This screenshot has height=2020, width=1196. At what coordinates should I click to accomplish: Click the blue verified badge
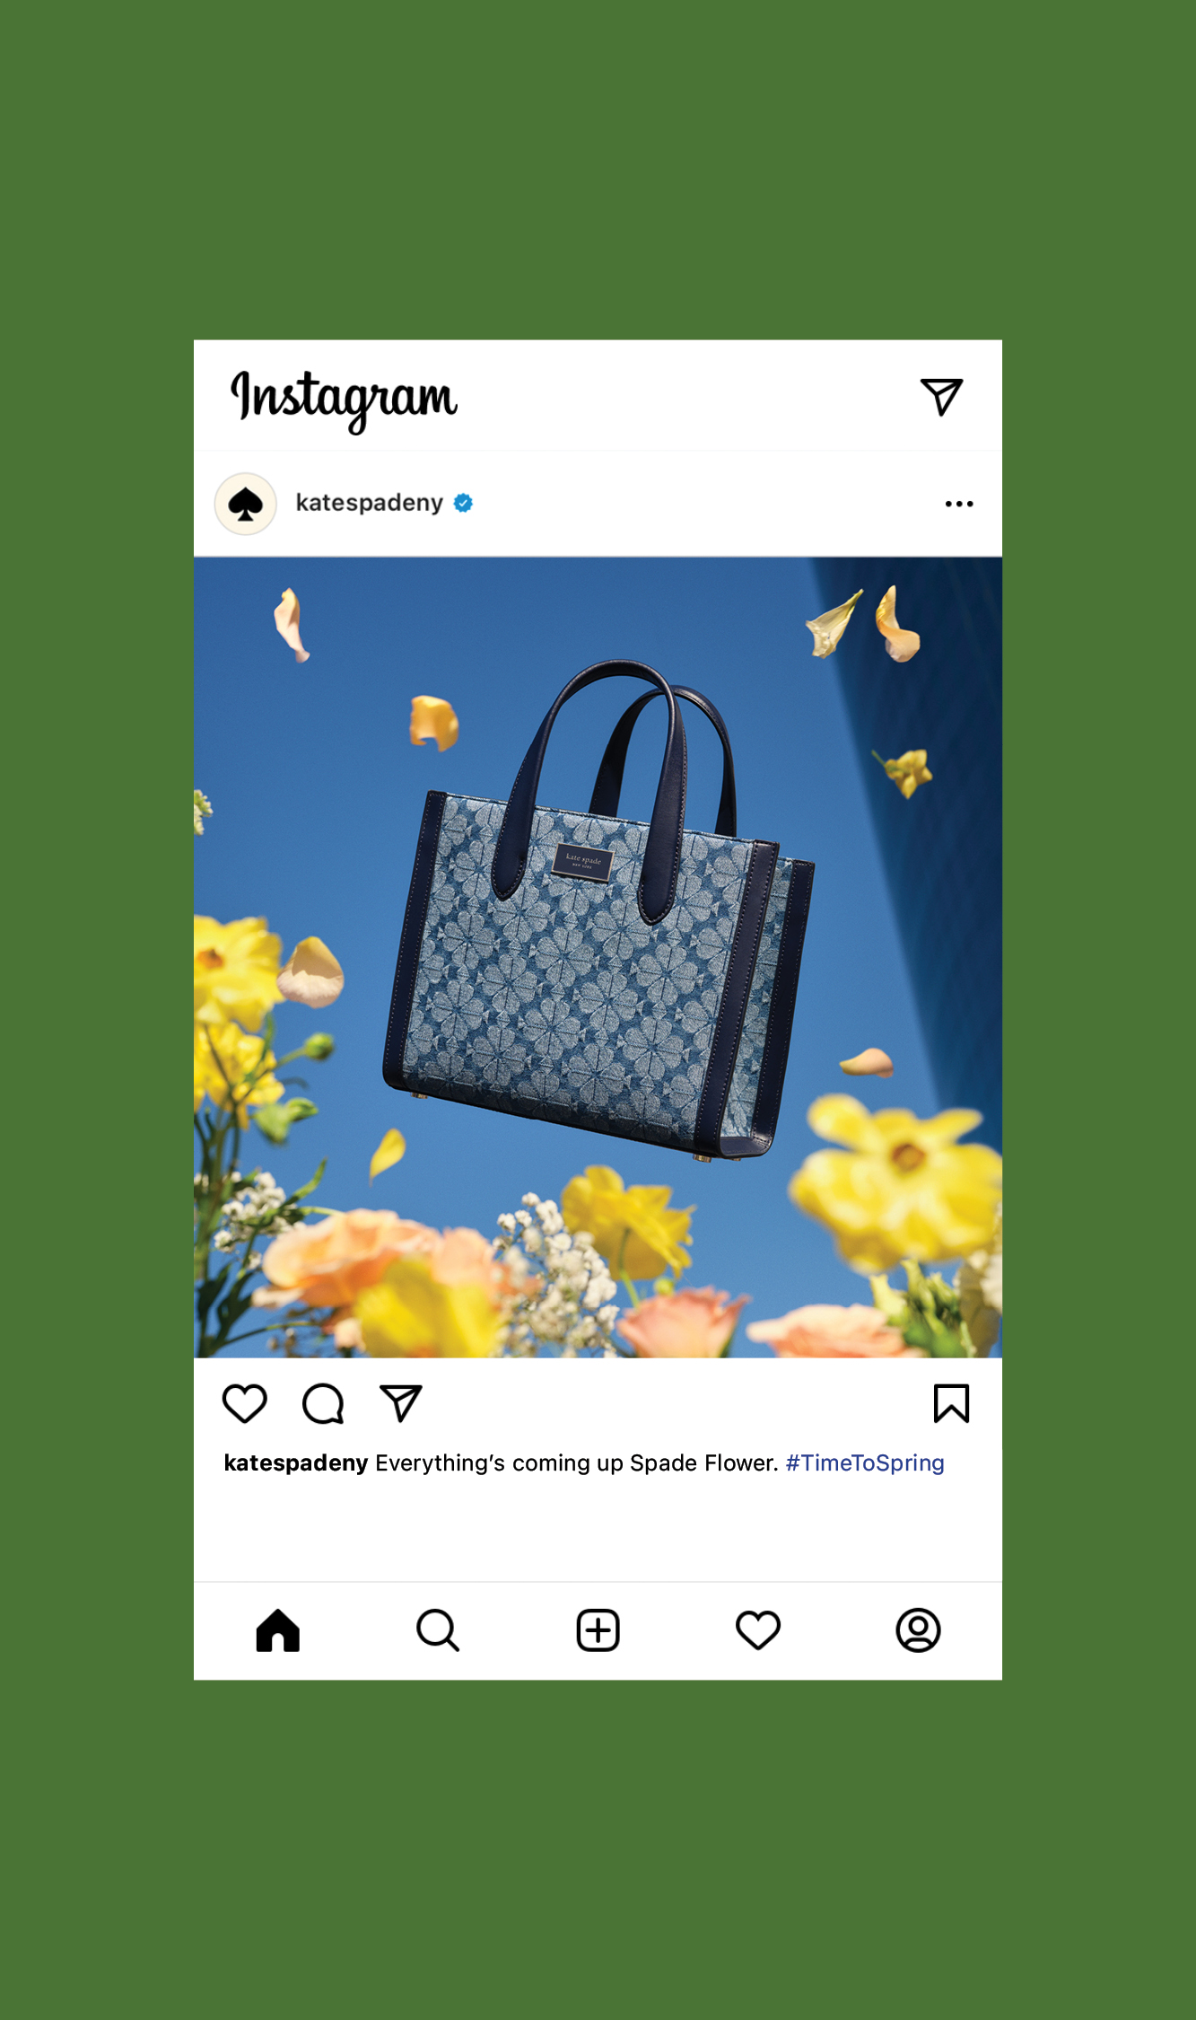pyautogui.click(x=463, y=503)
